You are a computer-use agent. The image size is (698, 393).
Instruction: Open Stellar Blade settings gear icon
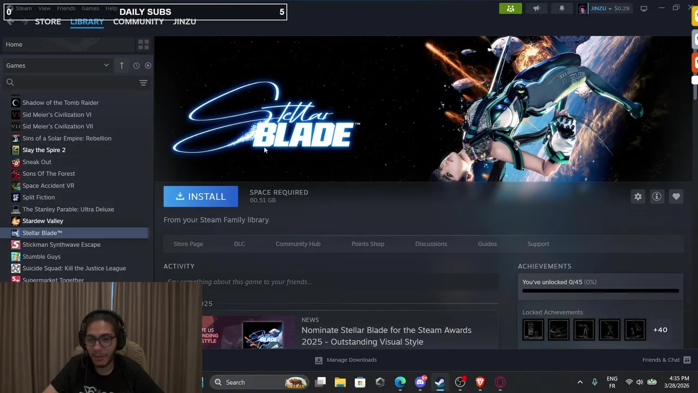pos(638,196)
